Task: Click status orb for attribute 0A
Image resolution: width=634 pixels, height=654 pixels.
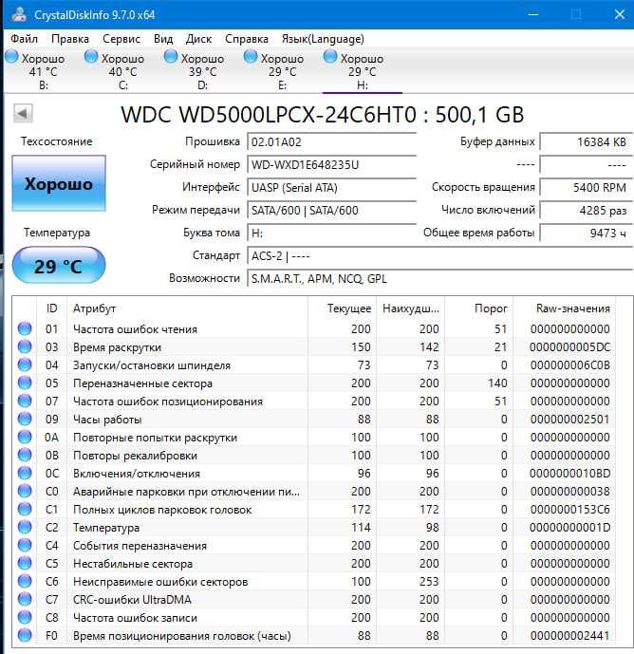Action: tap(25, 438)
